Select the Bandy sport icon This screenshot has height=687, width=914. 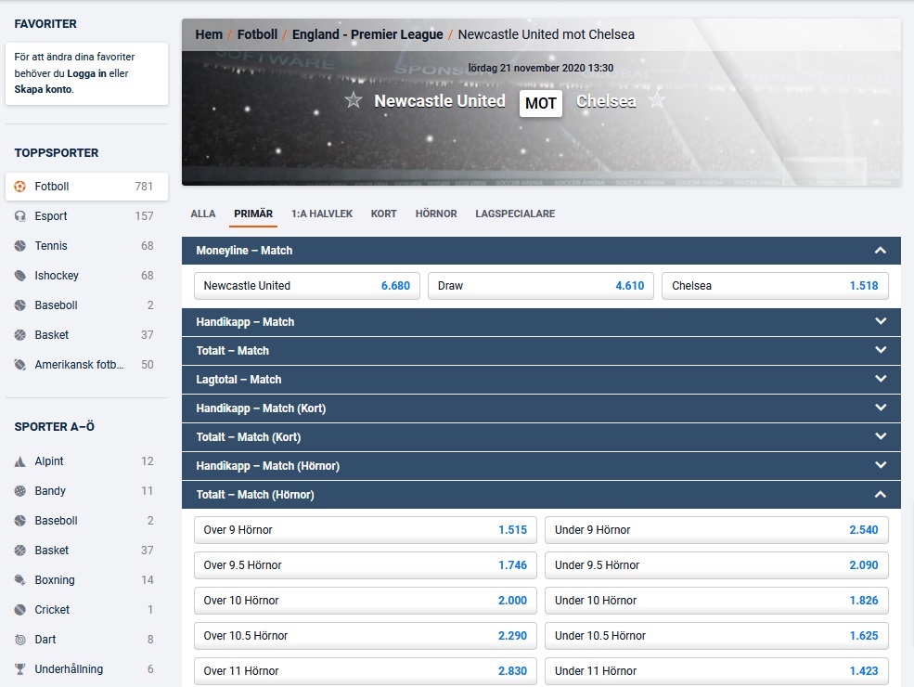(19, 491)
